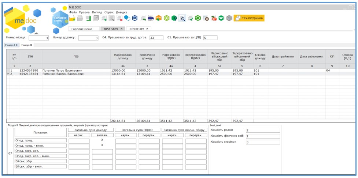Click Військ. збір нарах. income field
The height and width of the screenshot is (178, 358).
coord(79,162)
